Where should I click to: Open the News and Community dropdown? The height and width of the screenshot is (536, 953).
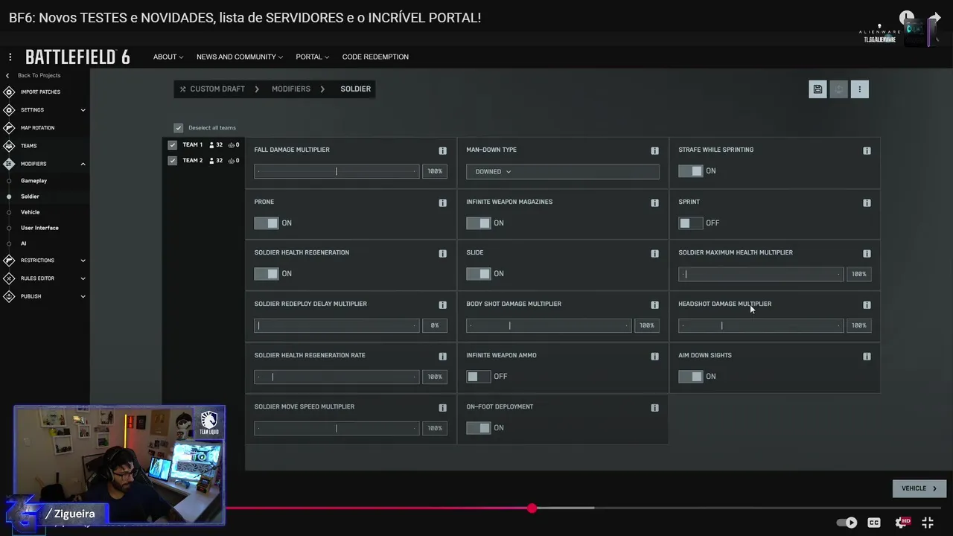[x=240, y=57]
